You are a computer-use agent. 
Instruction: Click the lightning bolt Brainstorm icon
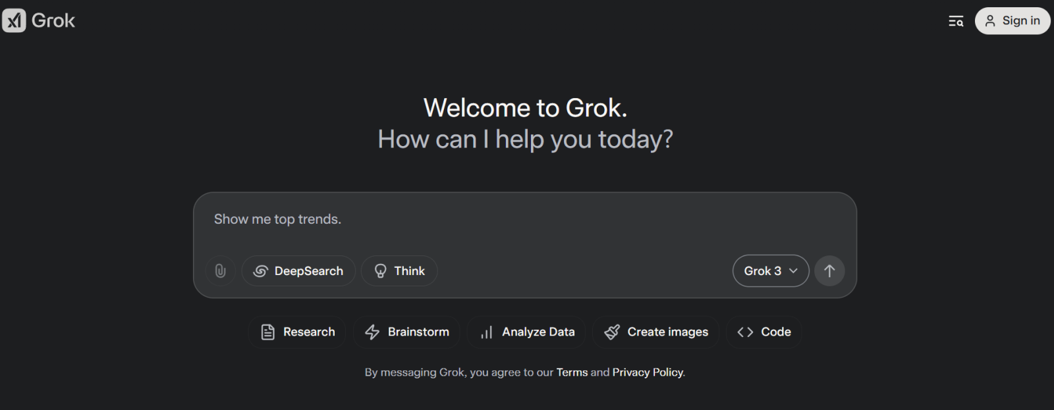click(372, 332)
